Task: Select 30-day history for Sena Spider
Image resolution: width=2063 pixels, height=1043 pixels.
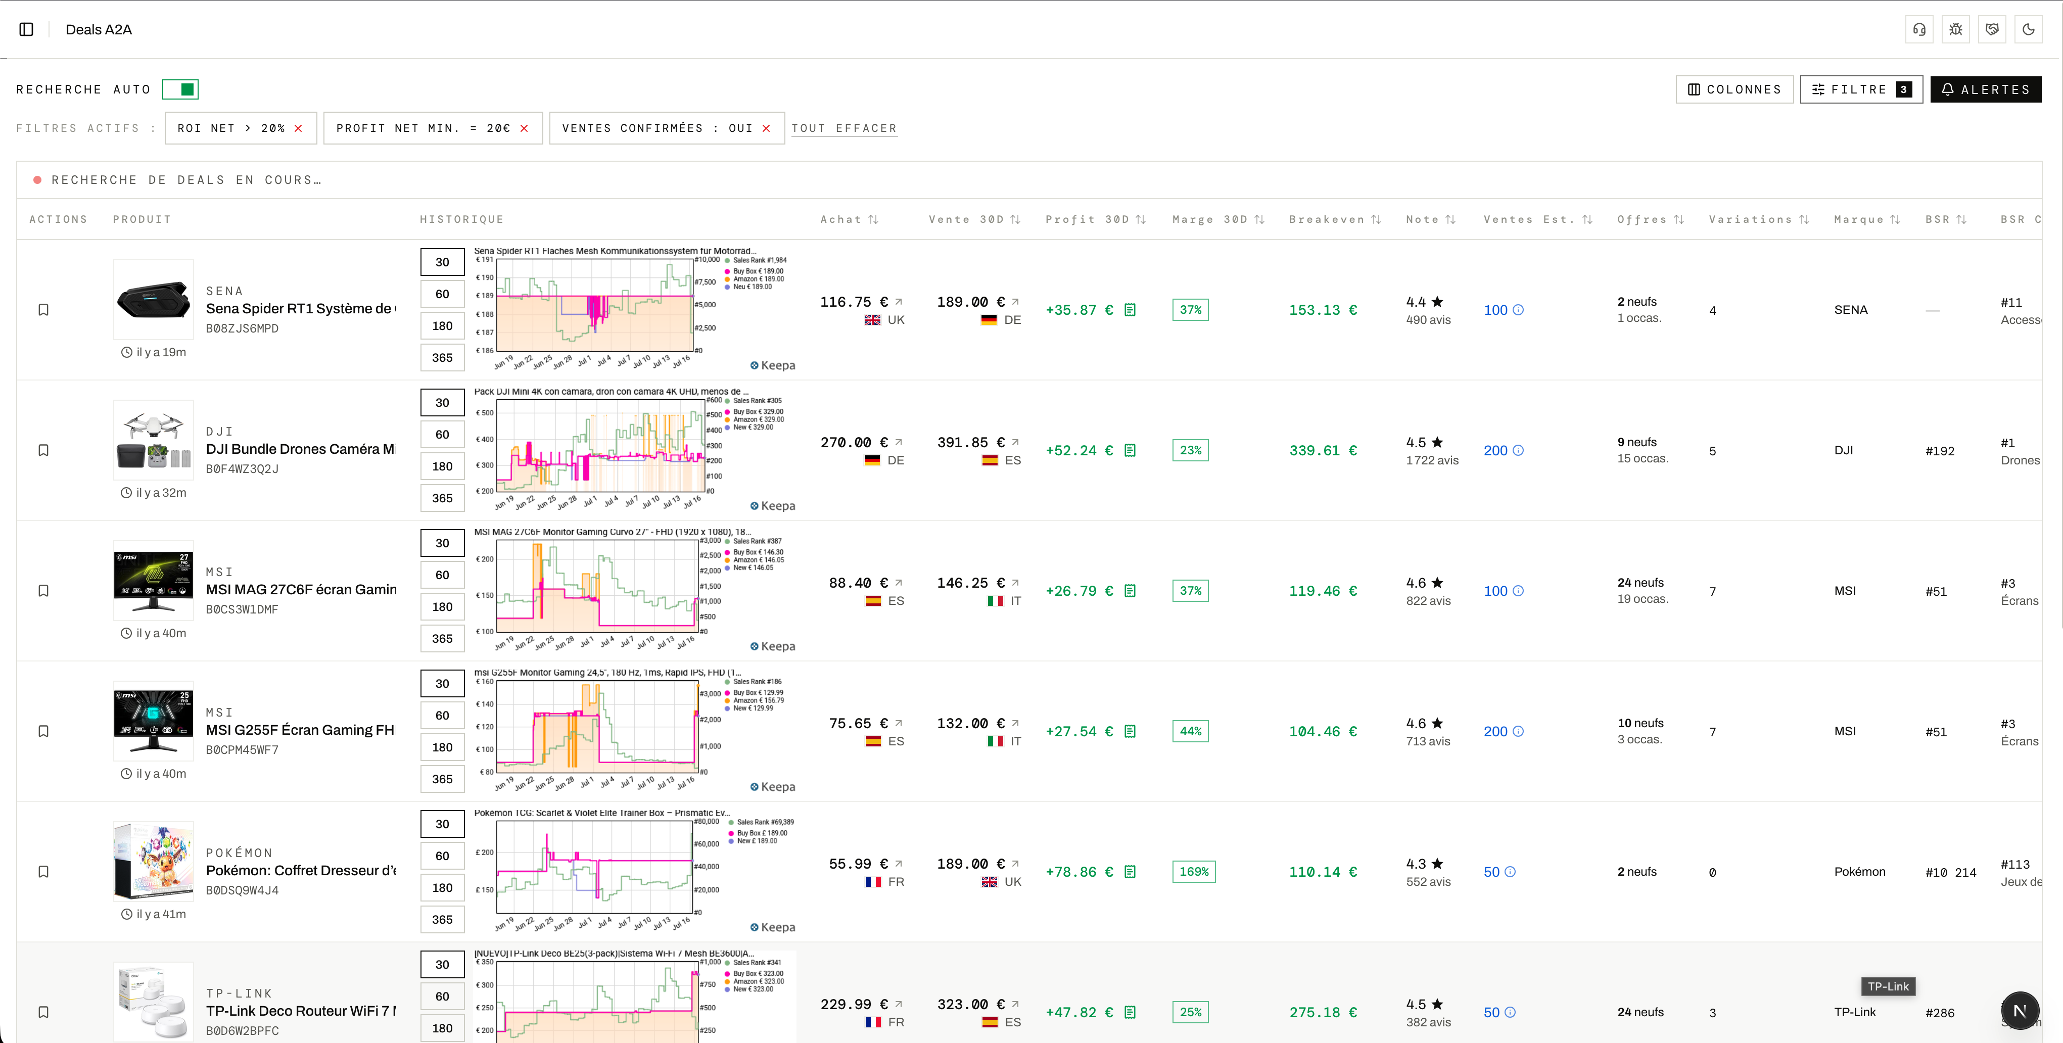Action: 442,263
